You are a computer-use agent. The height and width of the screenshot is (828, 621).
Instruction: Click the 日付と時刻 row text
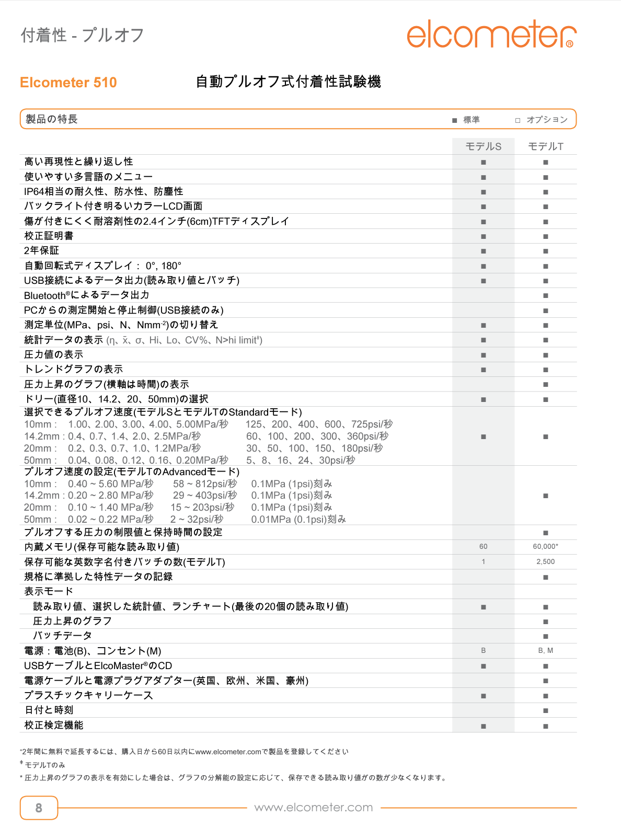coord(49,710)
